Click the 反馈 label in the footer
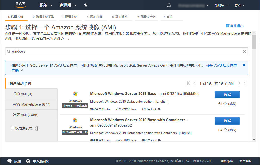260x165 pixels. coord(18,161)
